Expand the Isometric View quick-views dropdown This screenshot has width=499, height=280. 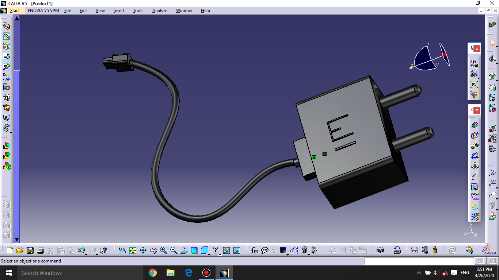click(210, 254)
